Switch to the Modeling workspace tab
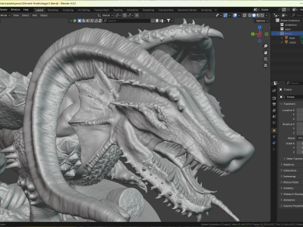The image size is (303, 227). (53, 10)
